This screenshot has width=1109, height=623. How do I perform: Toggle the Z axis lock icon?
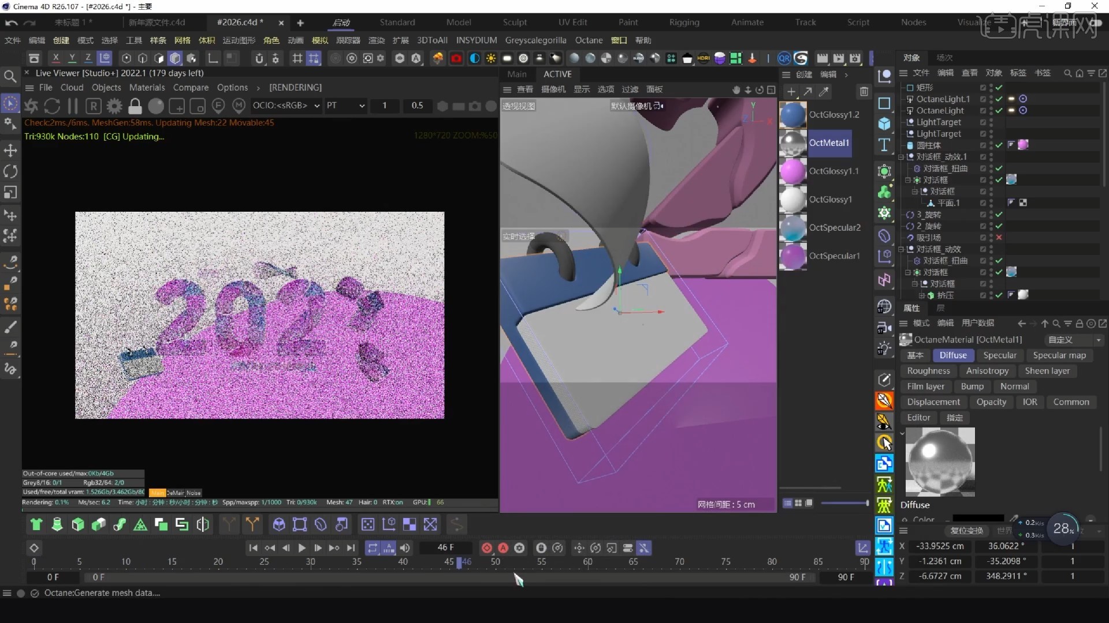point(88,58)
